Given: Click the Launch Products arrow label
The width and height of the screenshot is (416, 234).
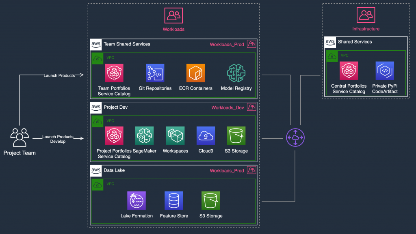Looking at the screenshot, I should pyautogui.click(x=58, y=75).
